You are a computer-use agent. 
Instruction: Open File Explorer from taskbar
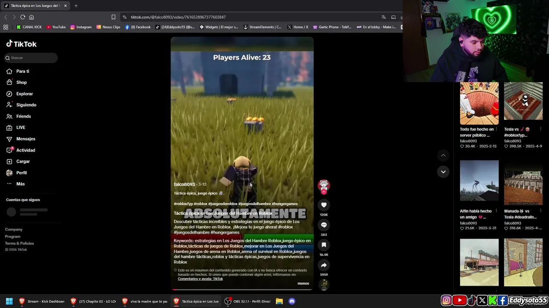(x=279, y=301)
